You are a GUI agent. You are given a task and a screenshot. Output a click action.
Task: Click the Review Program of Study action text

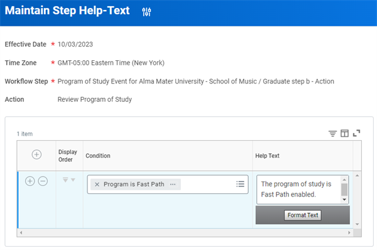(x=94, y=99)
